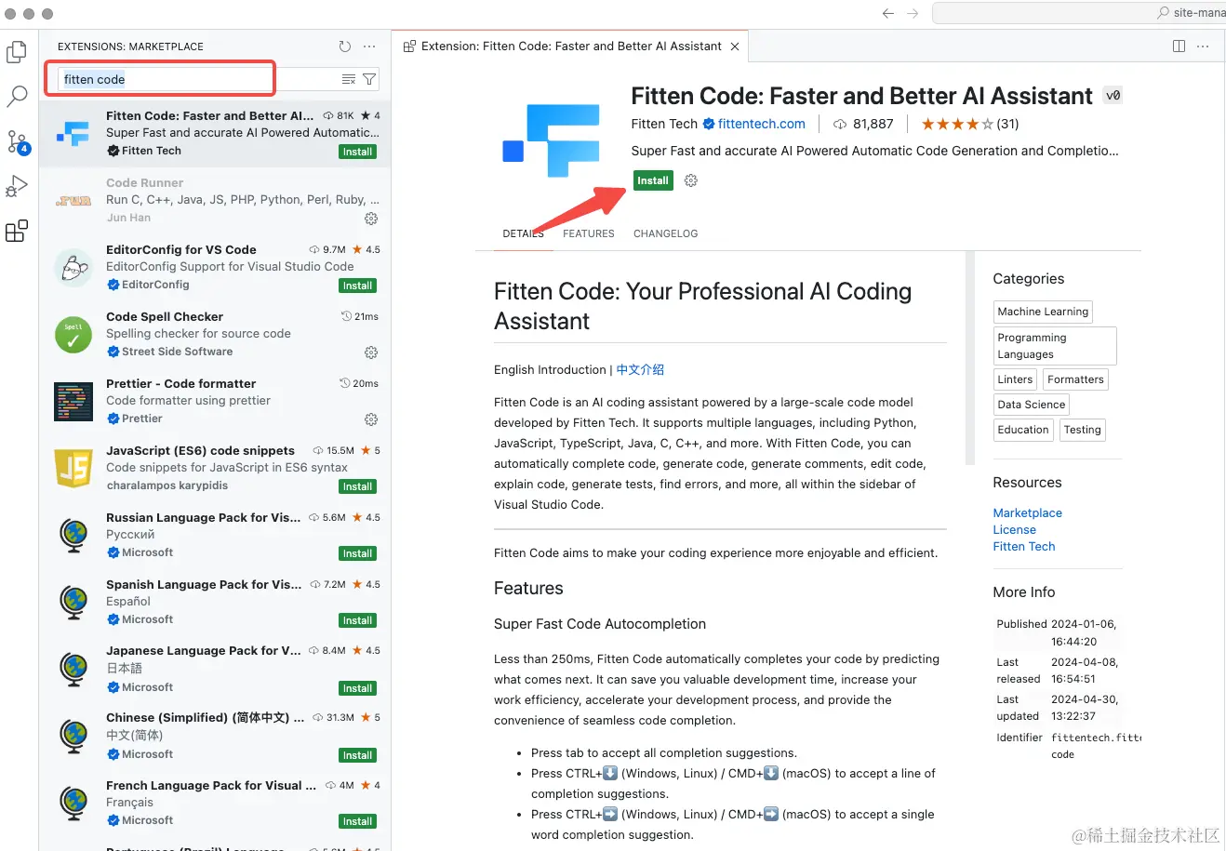
Task: Switch to the FEATURES tab
Action: (589, 233)
